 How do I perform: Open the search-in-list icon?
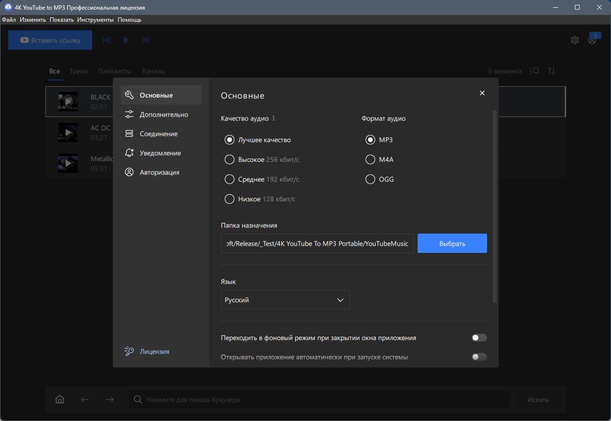tap(534, 71)
